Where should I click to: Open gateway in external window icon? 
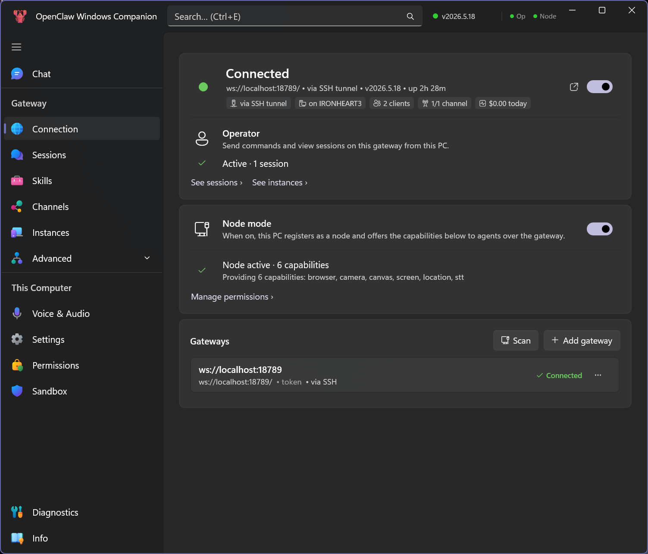click(x=574, y=87)
